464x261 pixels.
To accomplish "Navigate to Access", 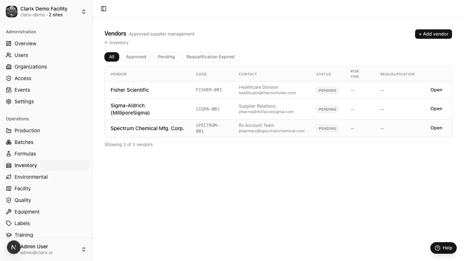I will 46,78.
